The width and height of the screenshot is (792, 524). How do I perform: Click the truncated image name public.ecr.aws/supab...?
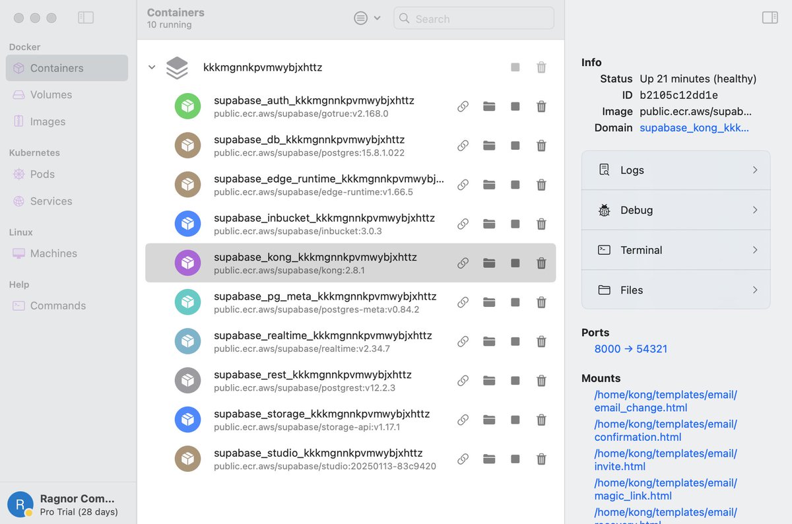click(696, 112)
